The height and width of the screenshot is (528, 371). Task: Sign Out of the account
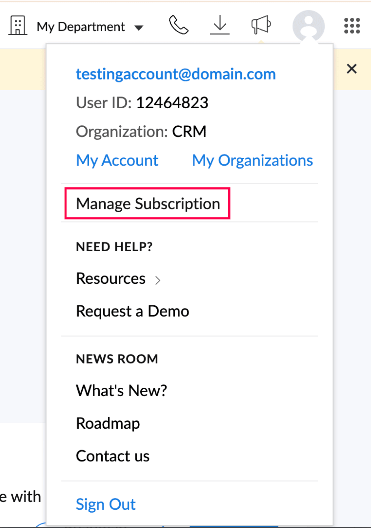pyautogui.click(x=106, y=504)
